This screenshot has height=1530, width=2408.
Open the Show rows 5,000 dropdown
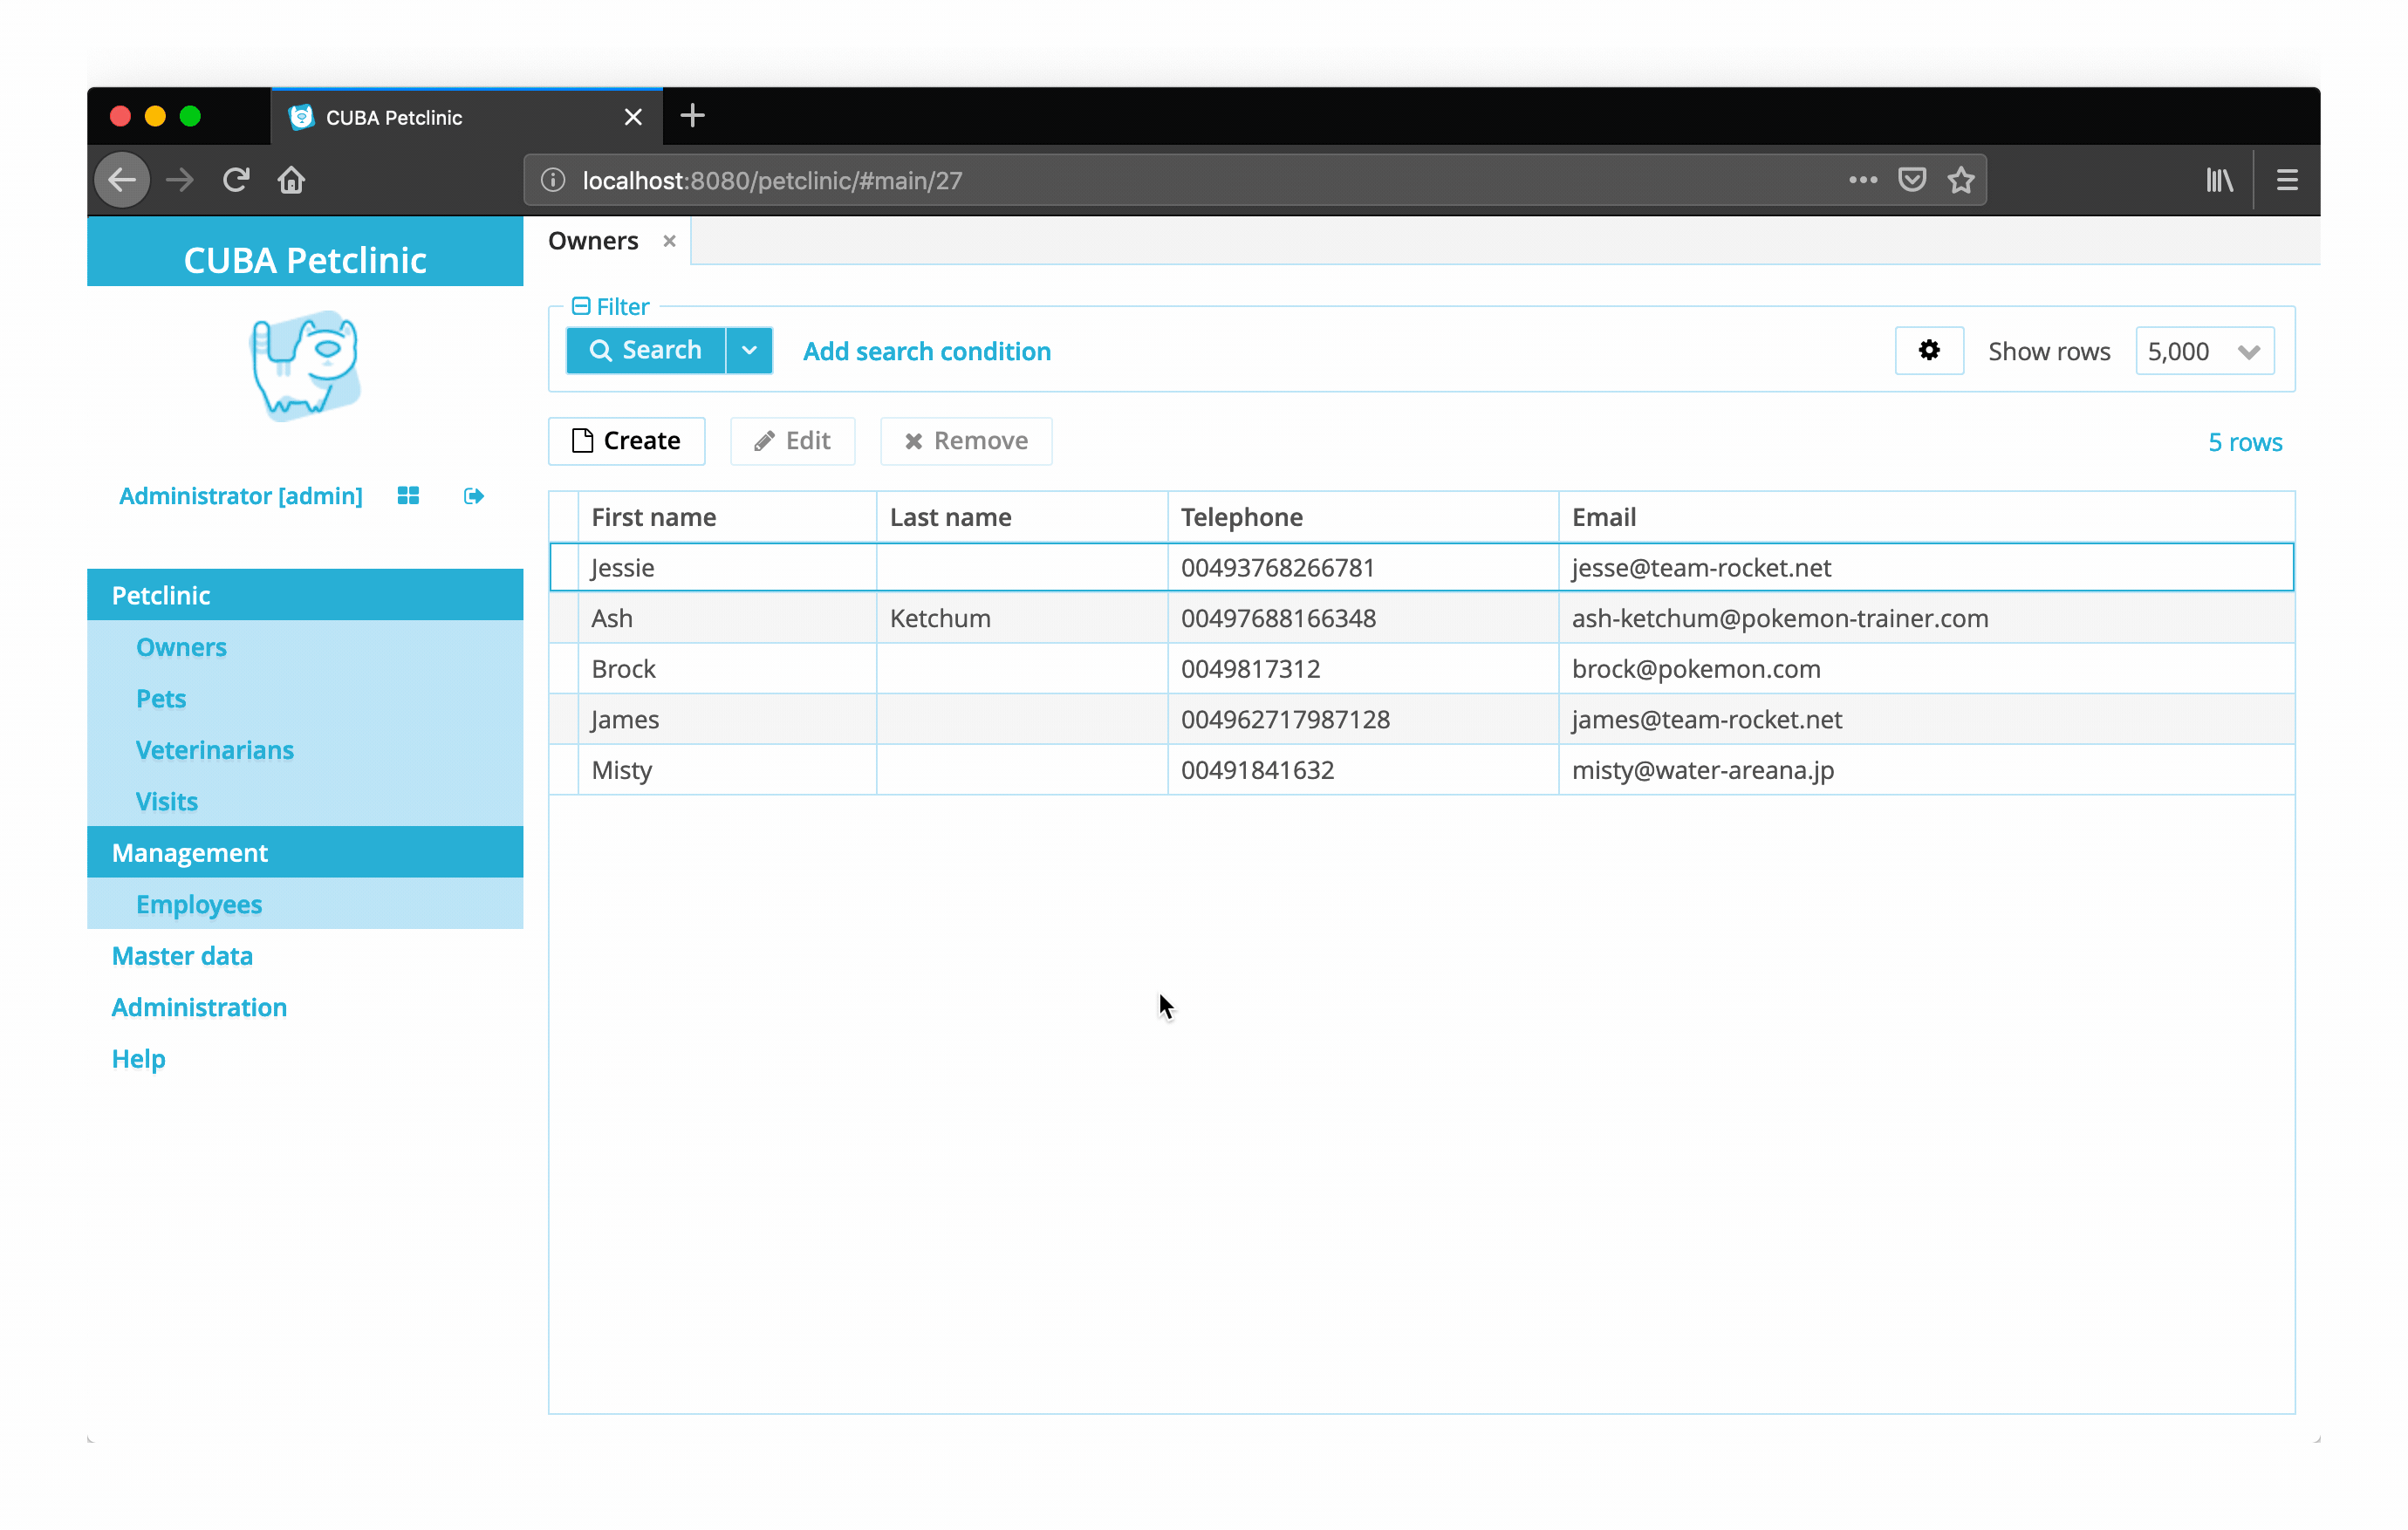click(2204, 351)
